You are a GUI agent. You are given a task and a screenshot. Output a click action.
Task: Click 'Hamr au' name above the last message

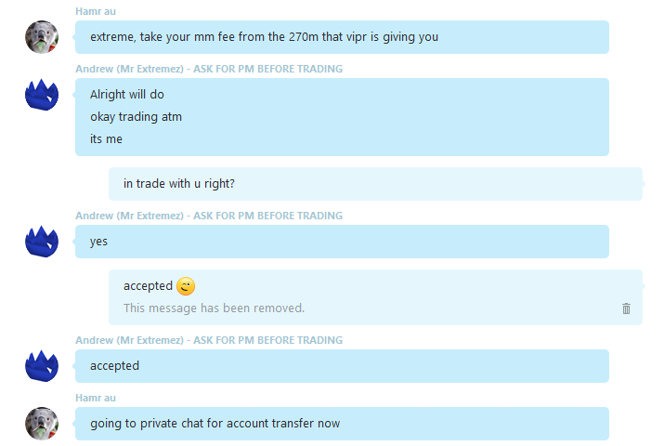[96, 398]
